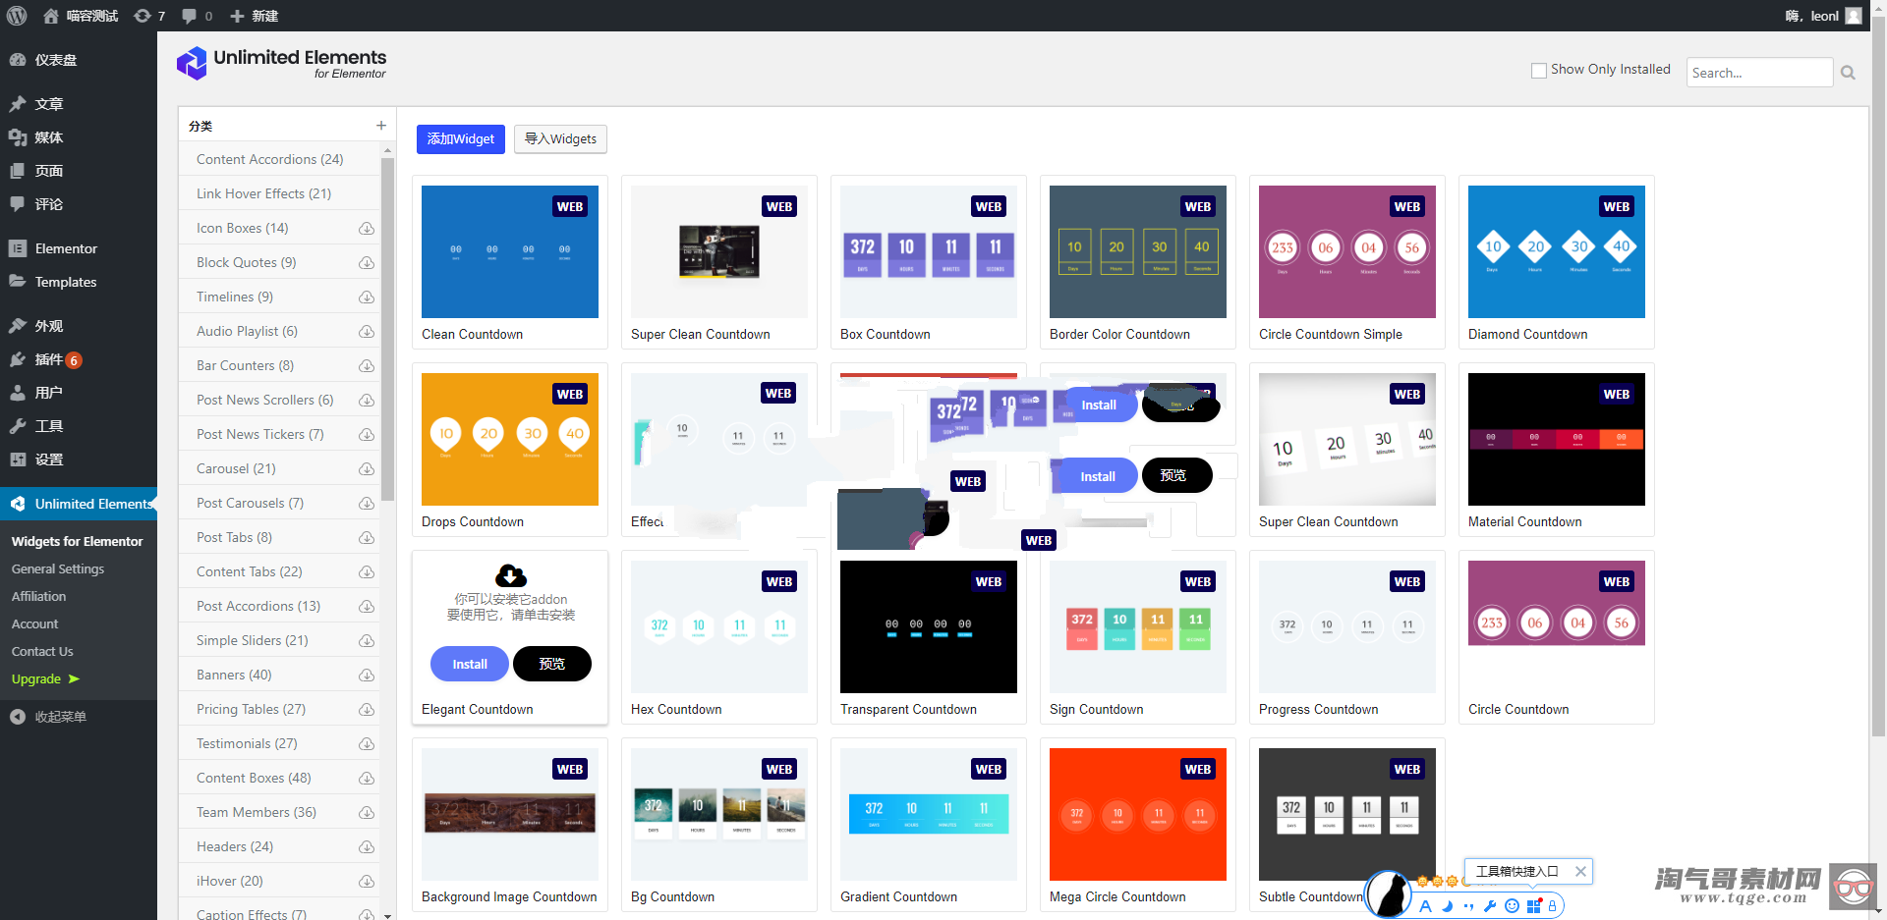This screenshot has height=920, width=1887.
Task: Close the 工具箱快捷入口 popup
Action: [x=1580, y=871]
